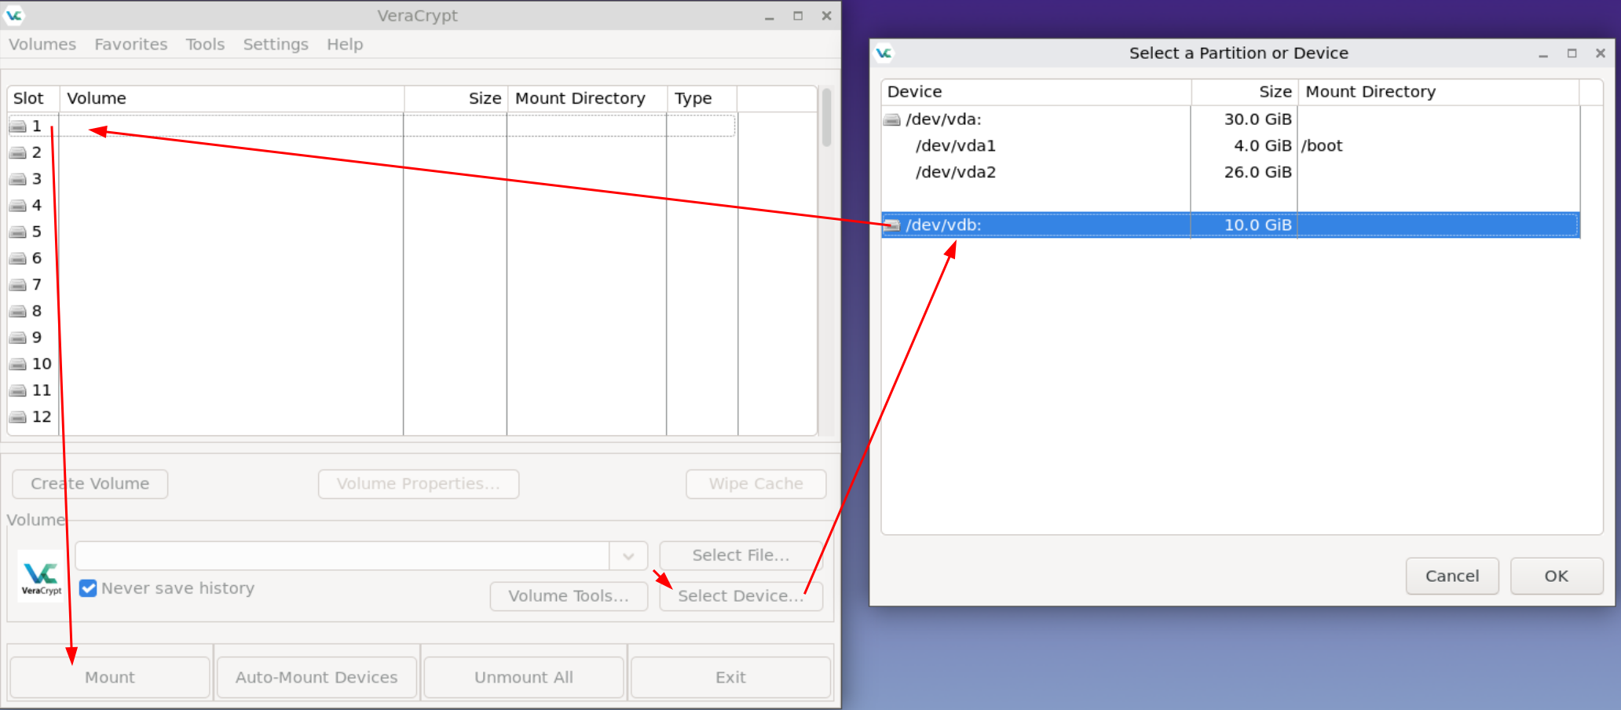
Task: Cancel the device selection dialog
Action: tap(1452, 576)
